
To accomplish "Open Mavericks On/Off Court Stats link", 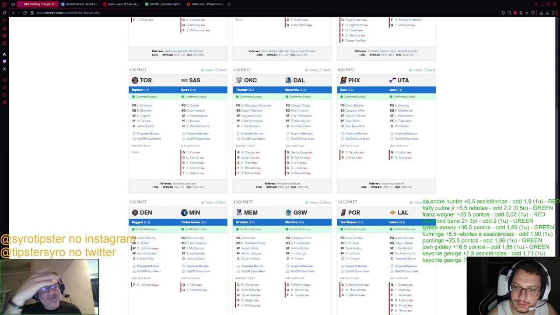I will (x=300, y=139).
